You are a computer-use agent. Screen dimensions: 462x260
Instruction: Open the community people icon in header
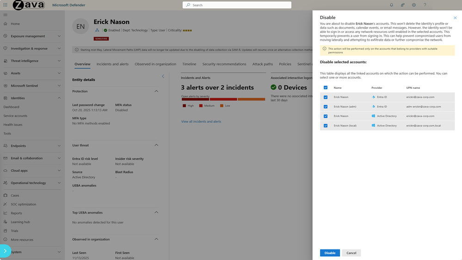tap(403, 5)
